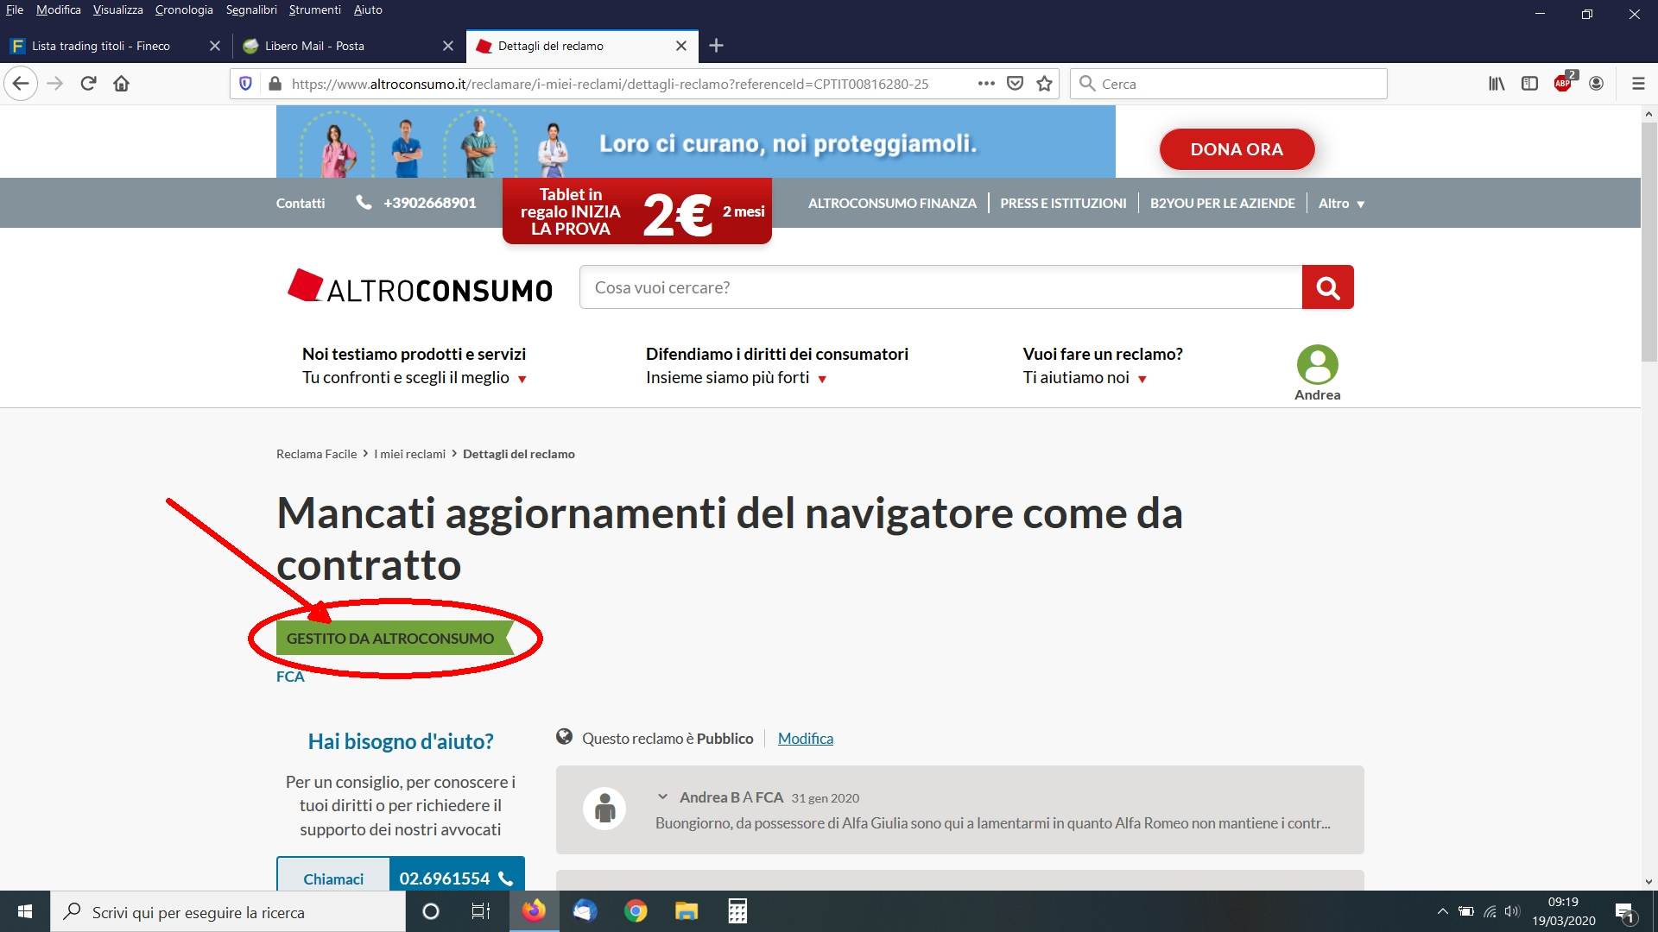The height and width of the screenshot is (932, 1658).
Task: Open the Strumenti menu
Action: [x=315, y=9]
